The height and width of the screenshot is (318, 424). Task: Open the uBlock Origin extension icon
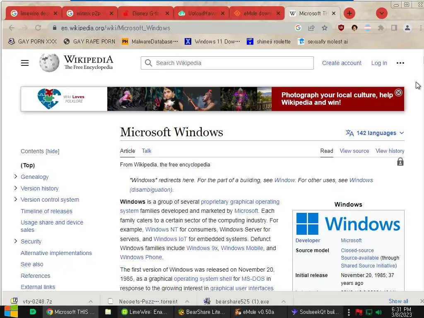341,28
